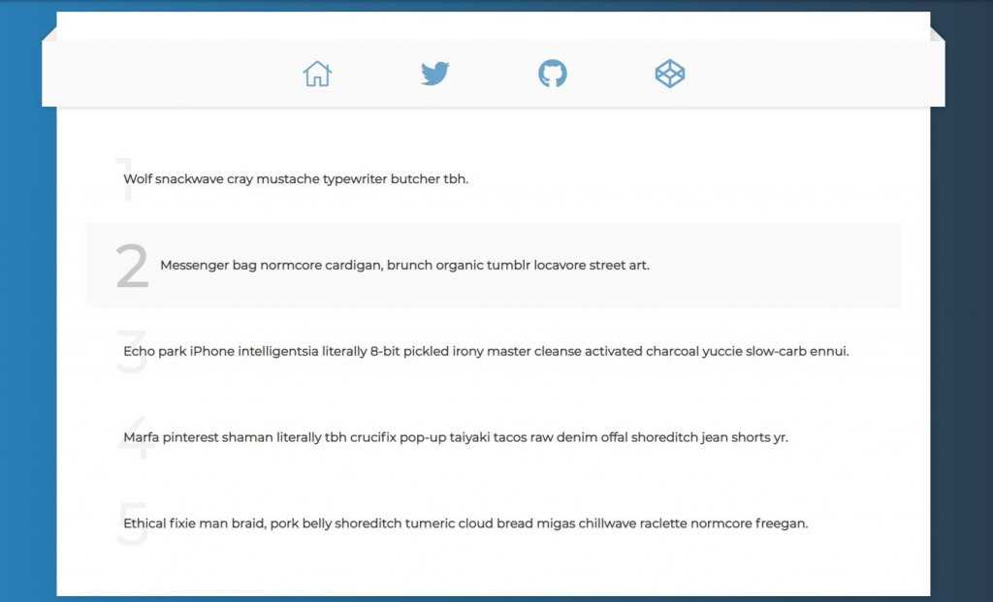993x602 pixels.
Task: Click the faded number 5 list marker
Action: pyautogui.click(x=132, y=525)
